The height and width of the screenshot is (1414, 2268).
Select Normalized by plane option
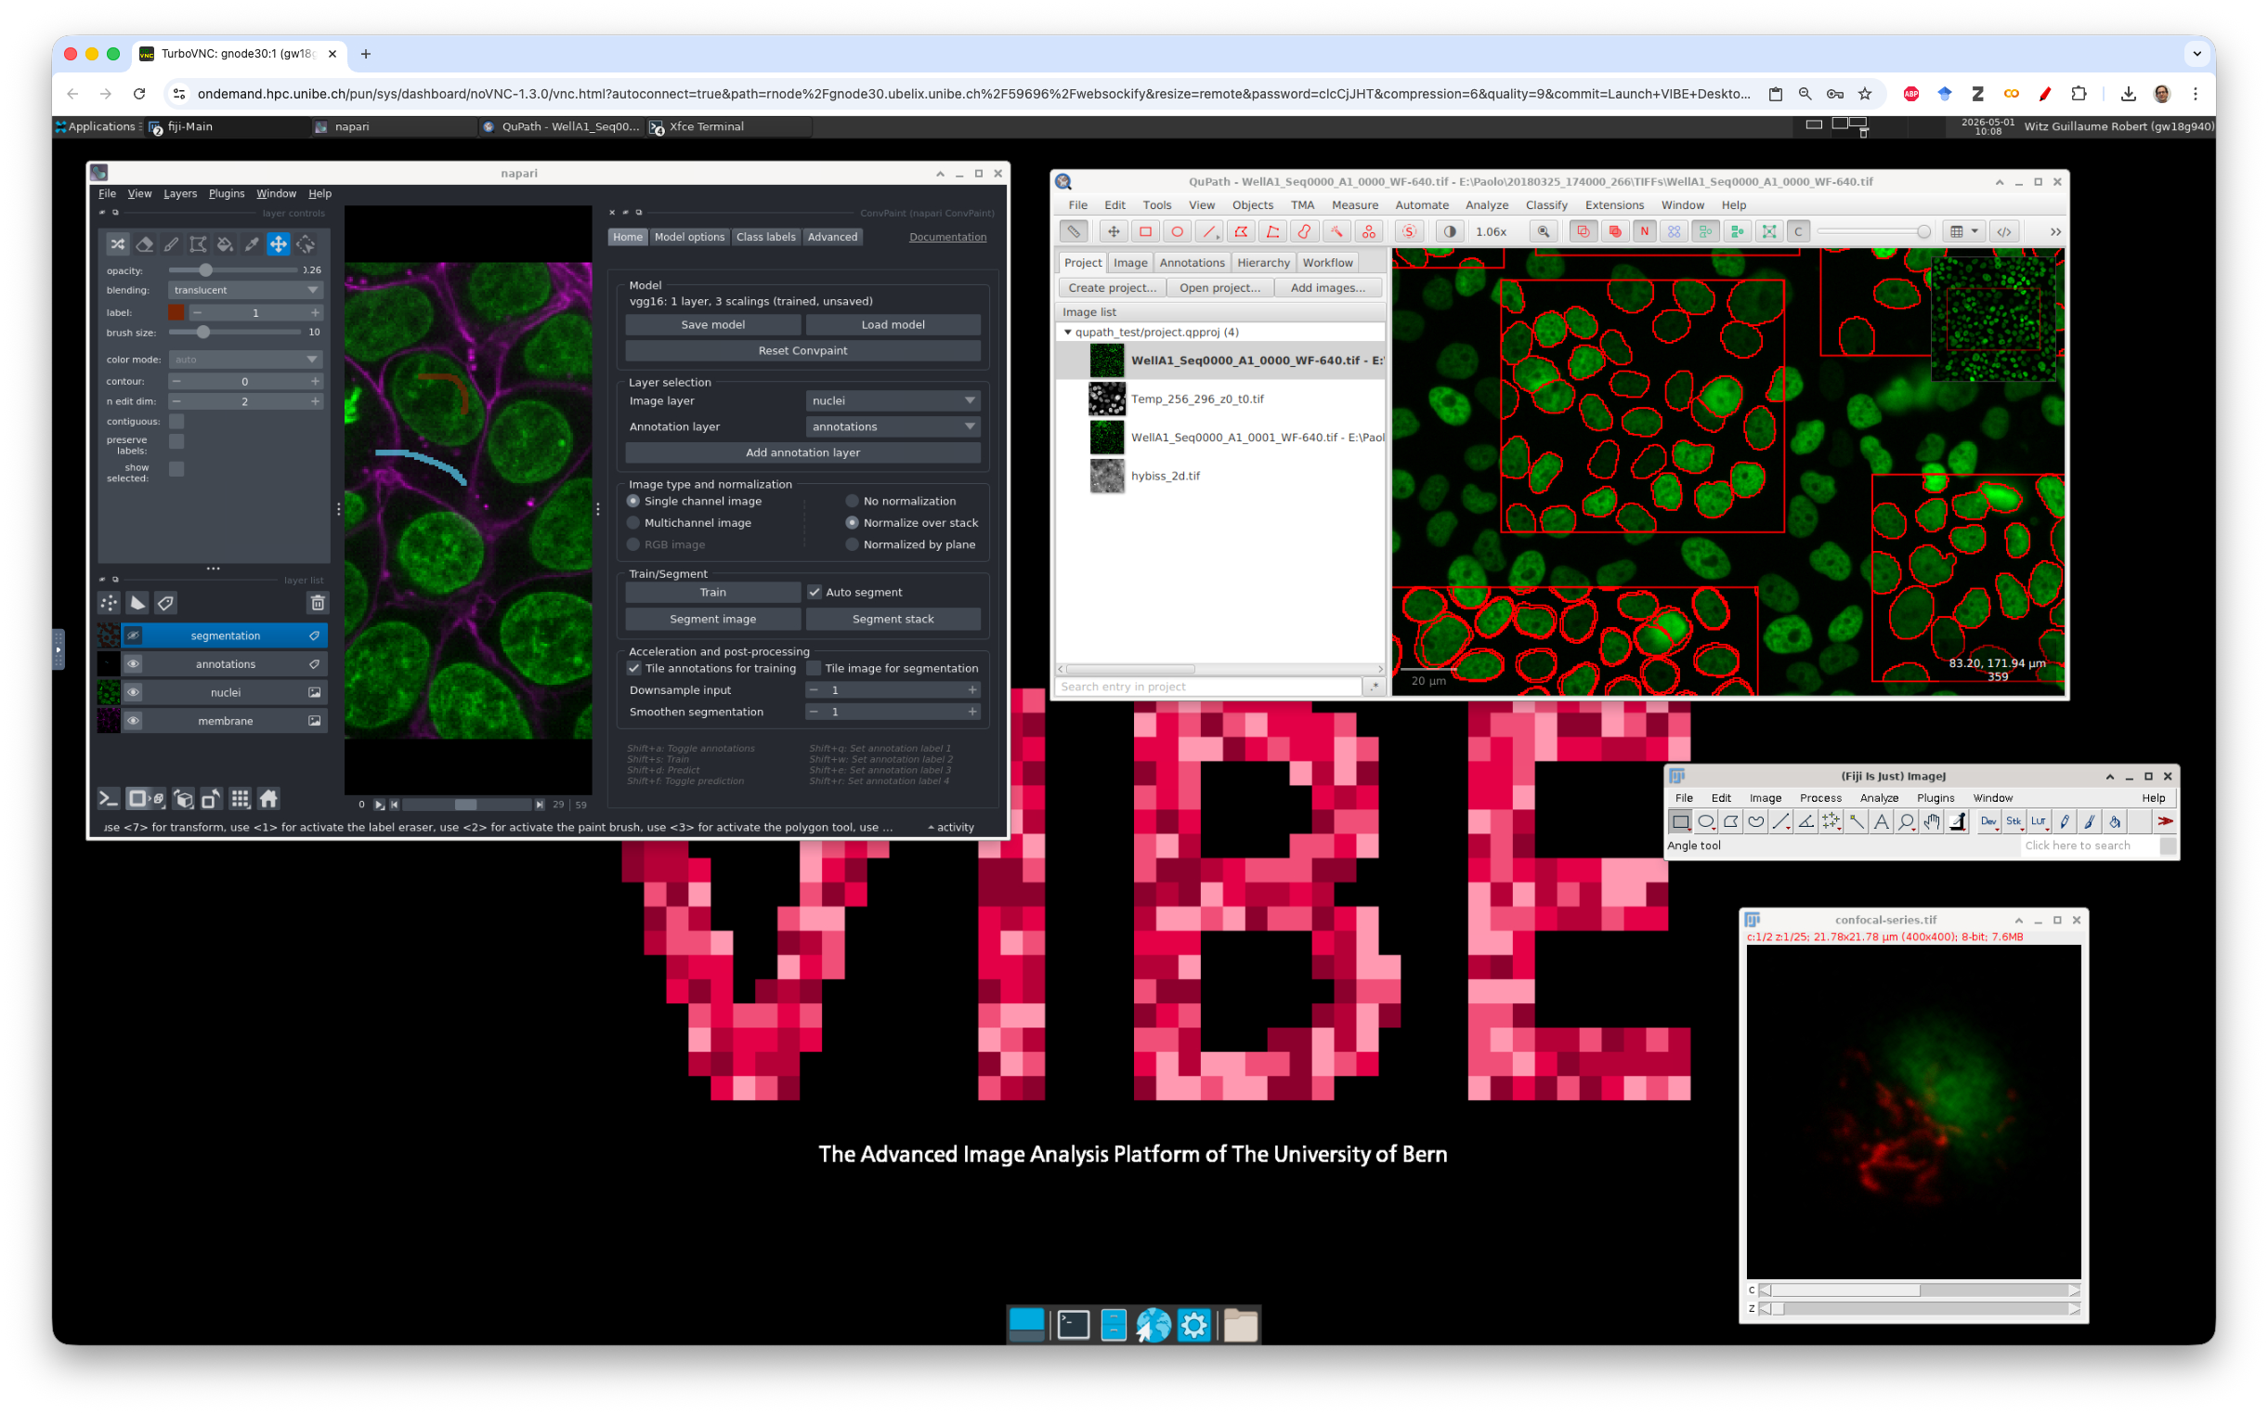pos(852,544)
